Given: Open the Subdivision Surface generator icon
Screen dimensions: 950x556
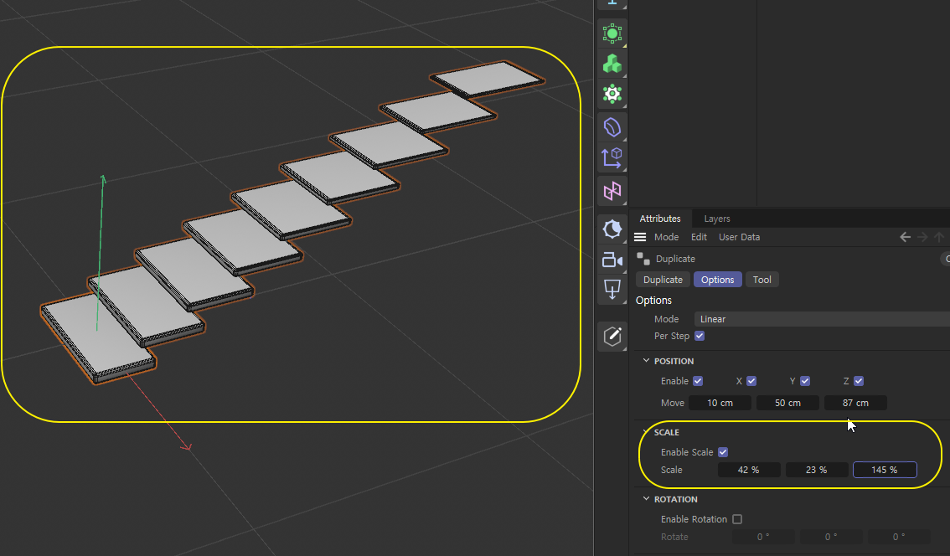Looking at the screenshot, I should pos(612,33).
